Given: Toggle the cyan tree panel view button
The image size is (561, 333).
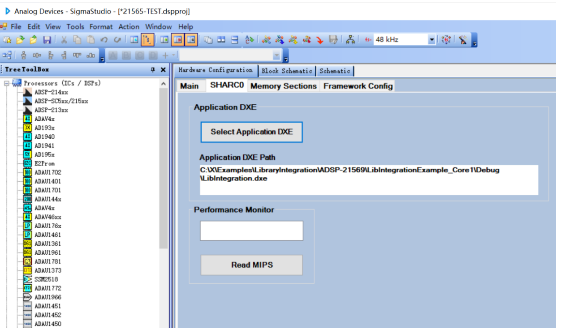Looking at the screenshot, I should [134, 40].
